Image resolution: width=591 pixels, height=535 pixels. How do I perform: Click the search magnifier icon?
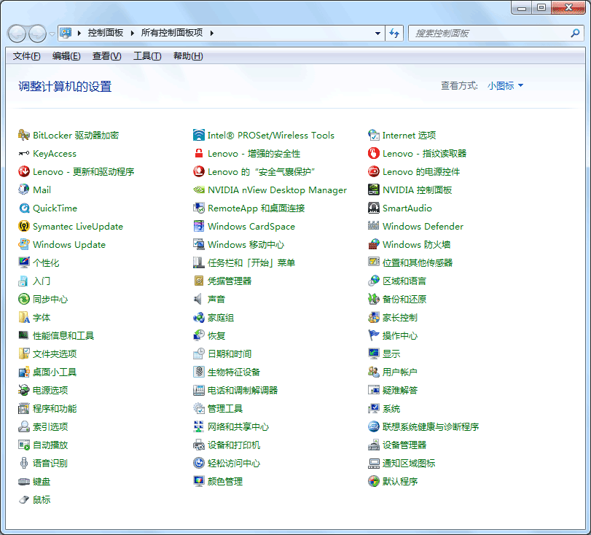pyautogui.click(x=575, y=34)
